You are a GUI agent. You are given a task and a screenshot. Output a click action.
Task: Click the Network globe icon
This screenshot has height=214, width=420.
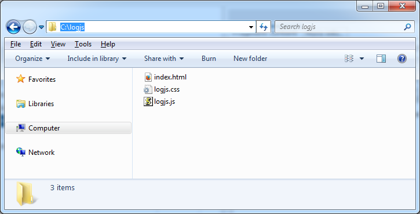[21, 152]
